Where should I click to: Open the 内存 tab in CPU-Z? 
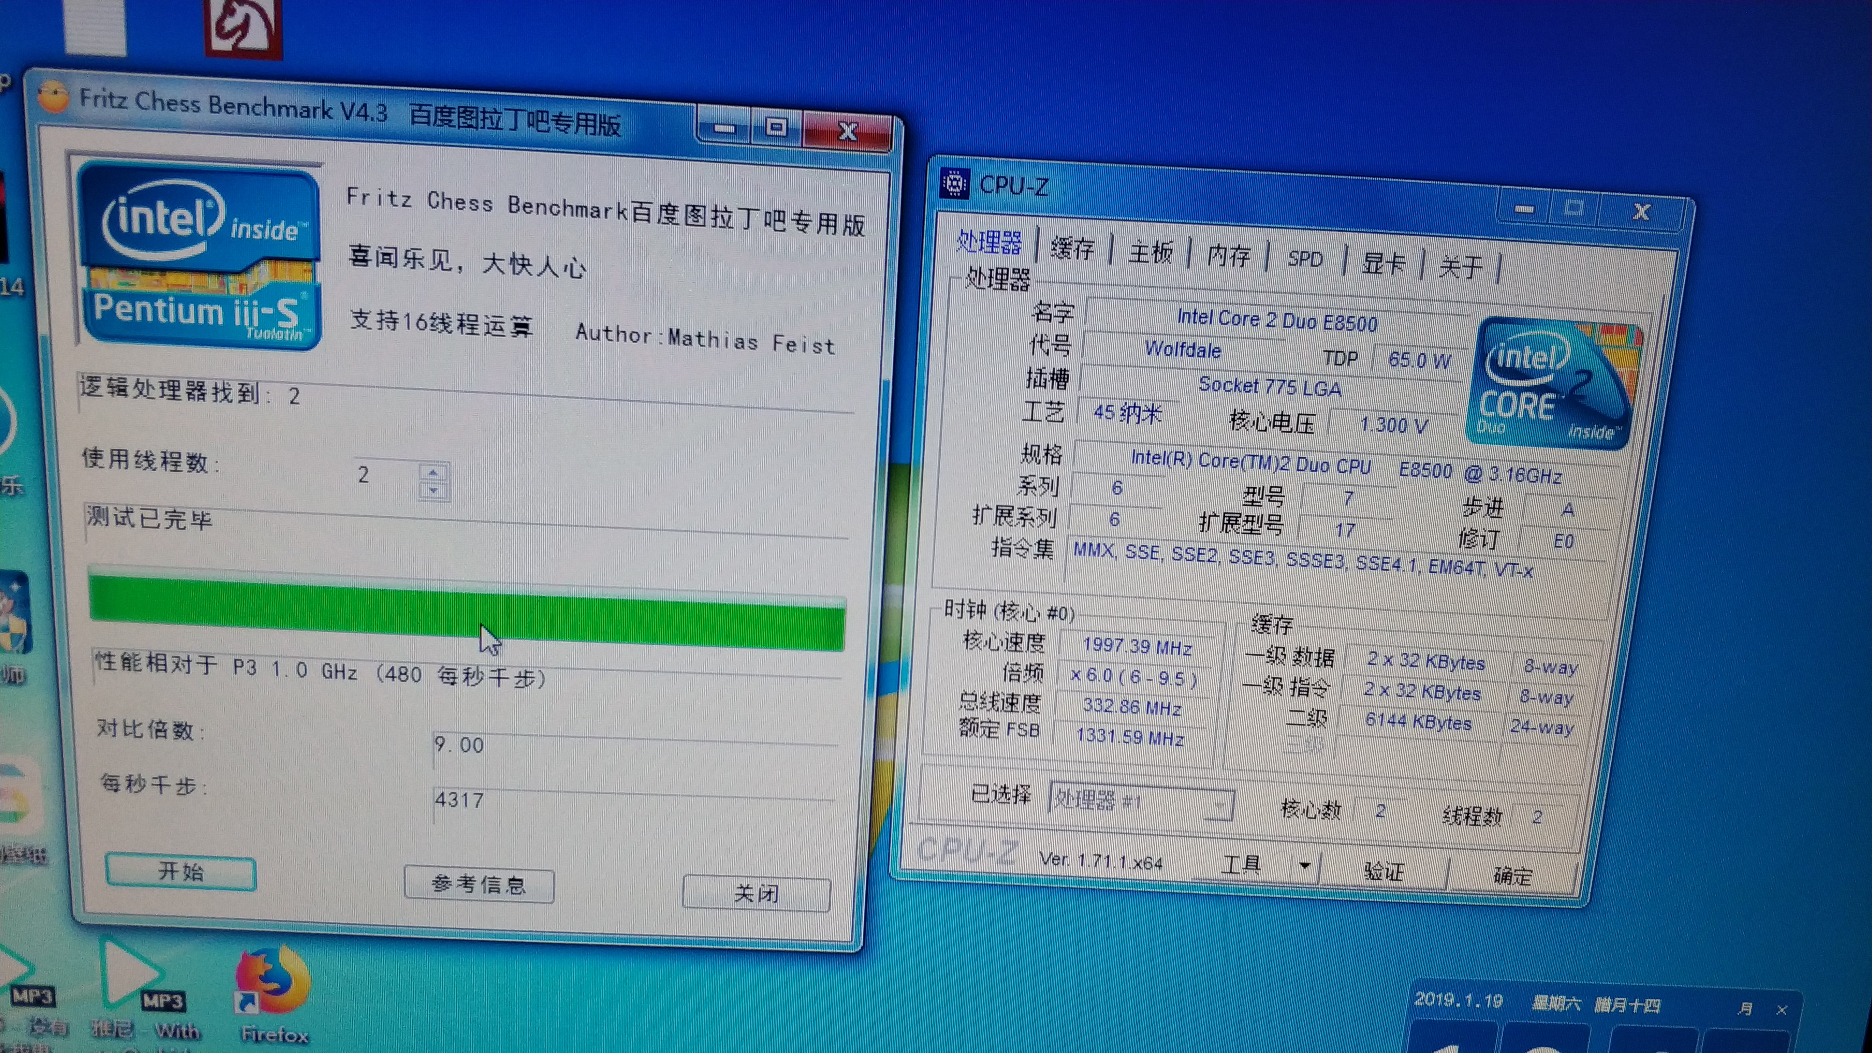1229,256
